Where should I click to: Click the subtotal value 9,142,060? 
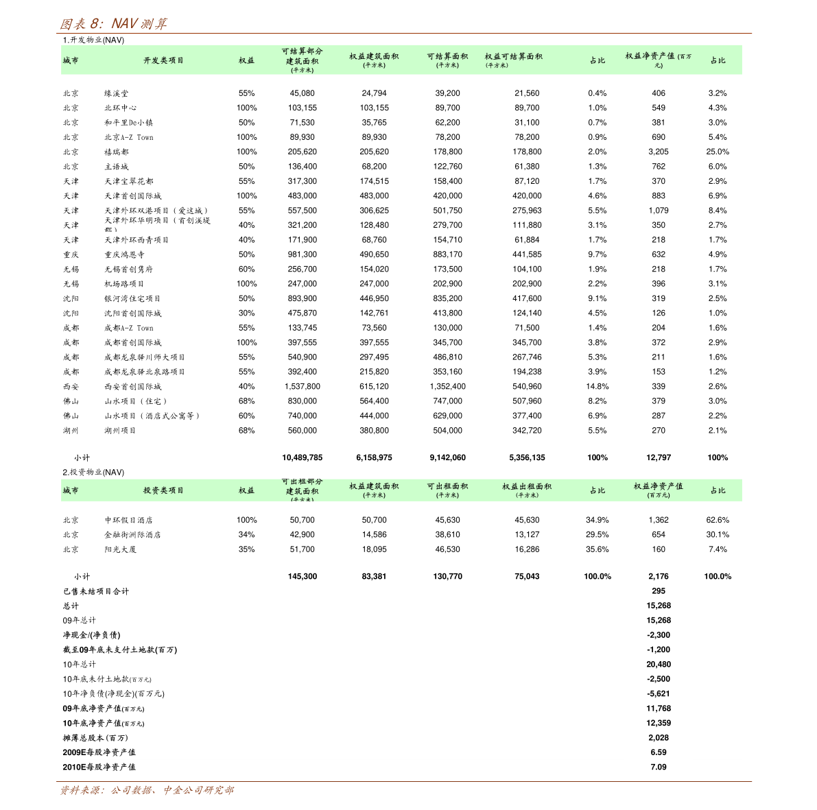point(447,457)
